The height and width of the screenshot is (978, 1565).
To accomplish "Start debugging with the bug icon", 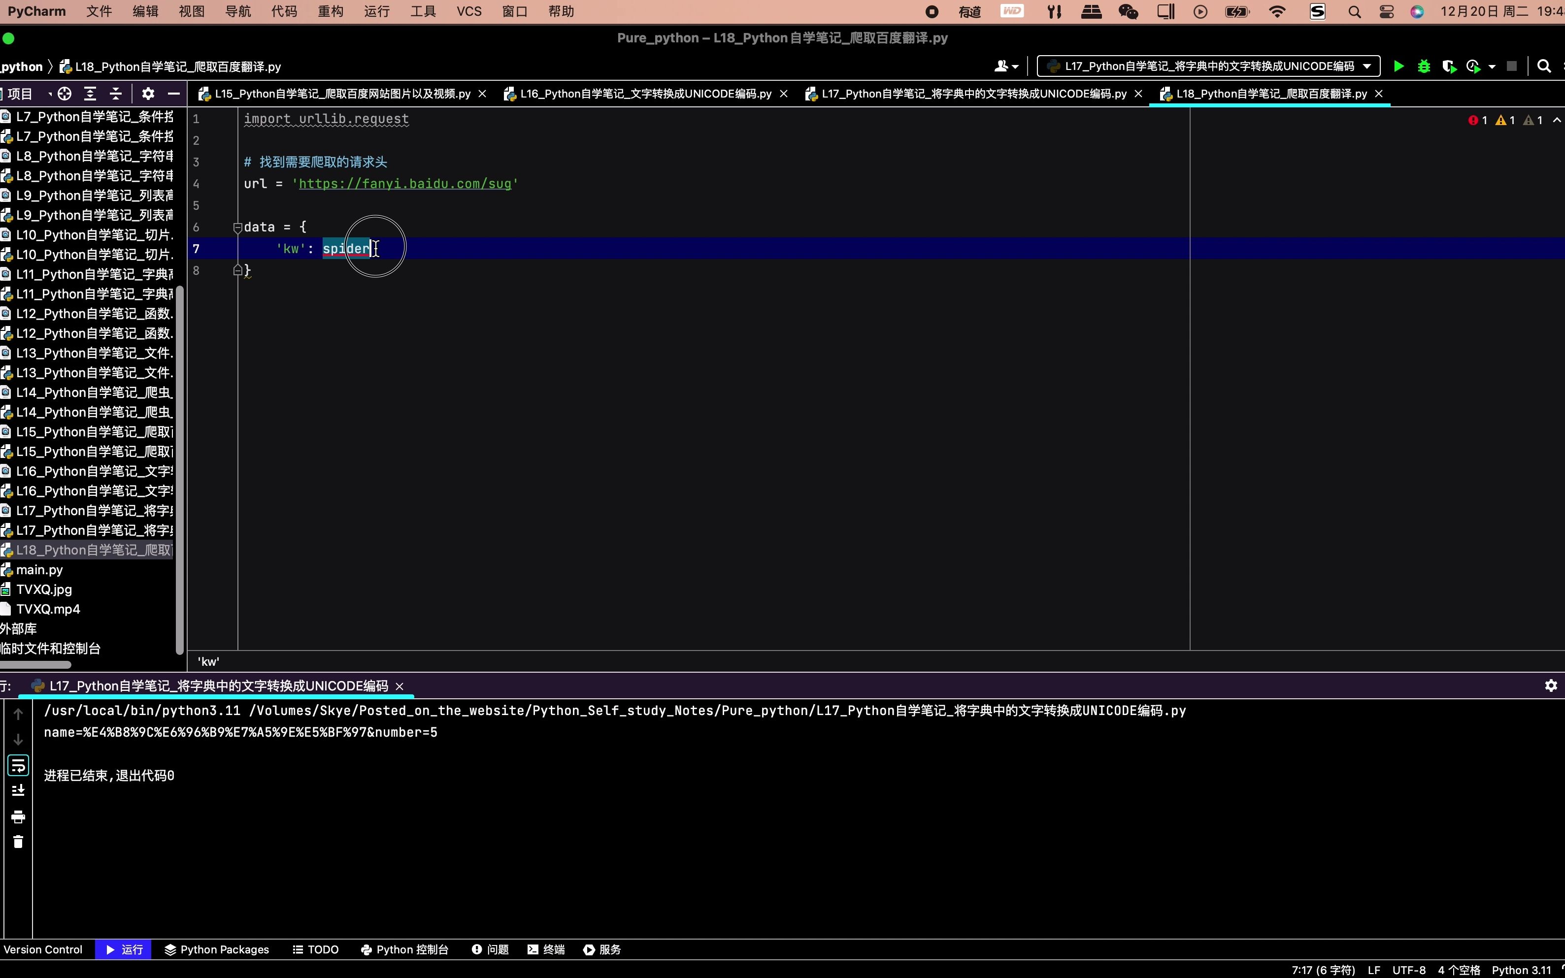I will [1425, 65].
